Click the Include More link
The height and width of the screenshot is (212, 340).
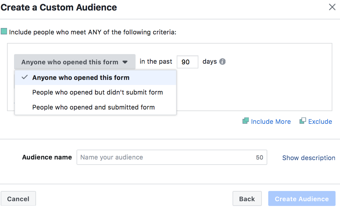[x=271, y=121]
